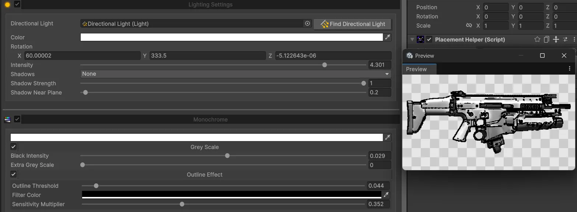Click the Color eyedropper next to light color
Image resolution: width=577 pixels, height=212 pixels.
(387, 37)
